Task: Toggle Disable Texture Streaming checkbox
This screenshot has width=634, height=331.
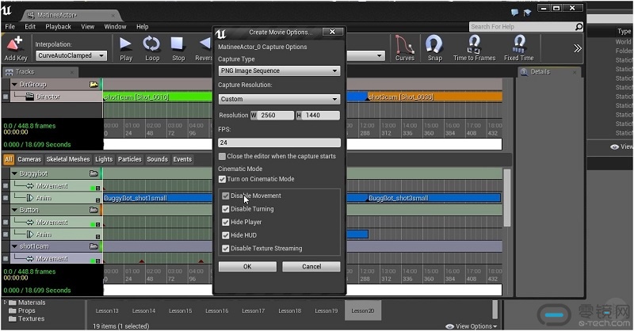Action: pos(226,249)
